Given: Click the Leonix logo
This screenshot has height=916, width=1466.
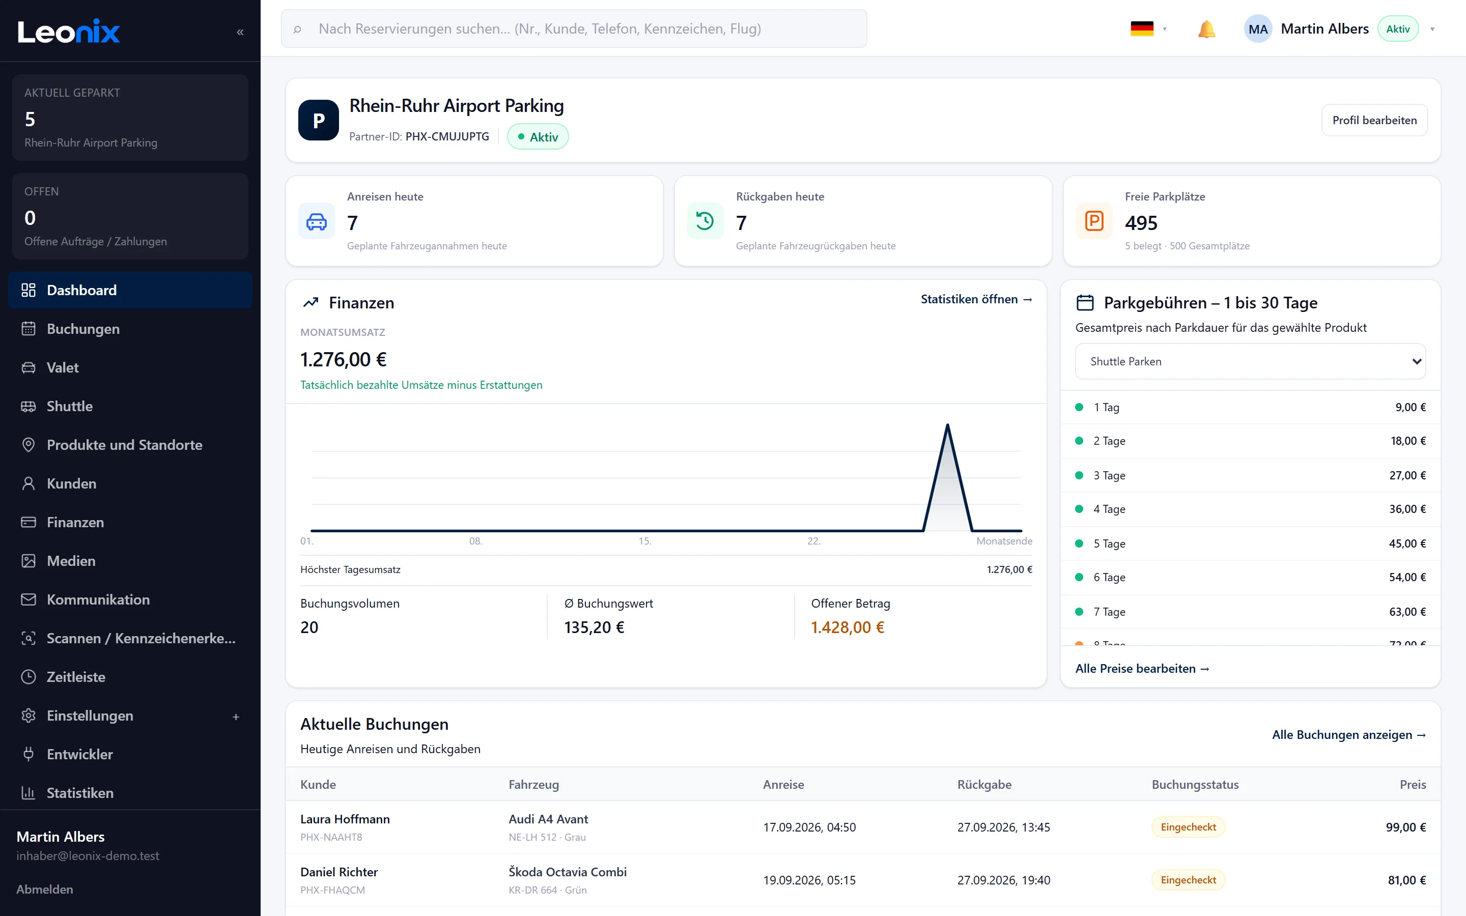Looking at the screenshot, I should (x=68, y=31).
